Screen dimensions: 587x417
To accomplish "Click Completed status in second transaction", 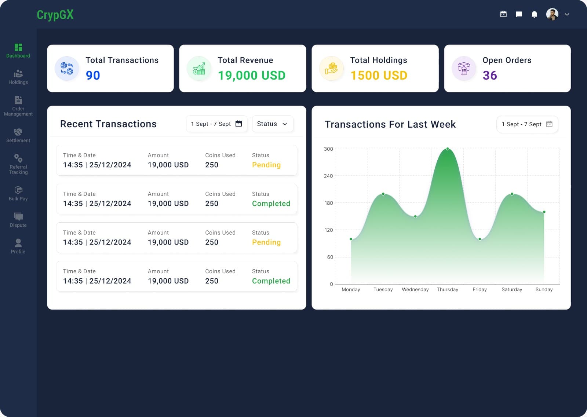I will (271, 204).
